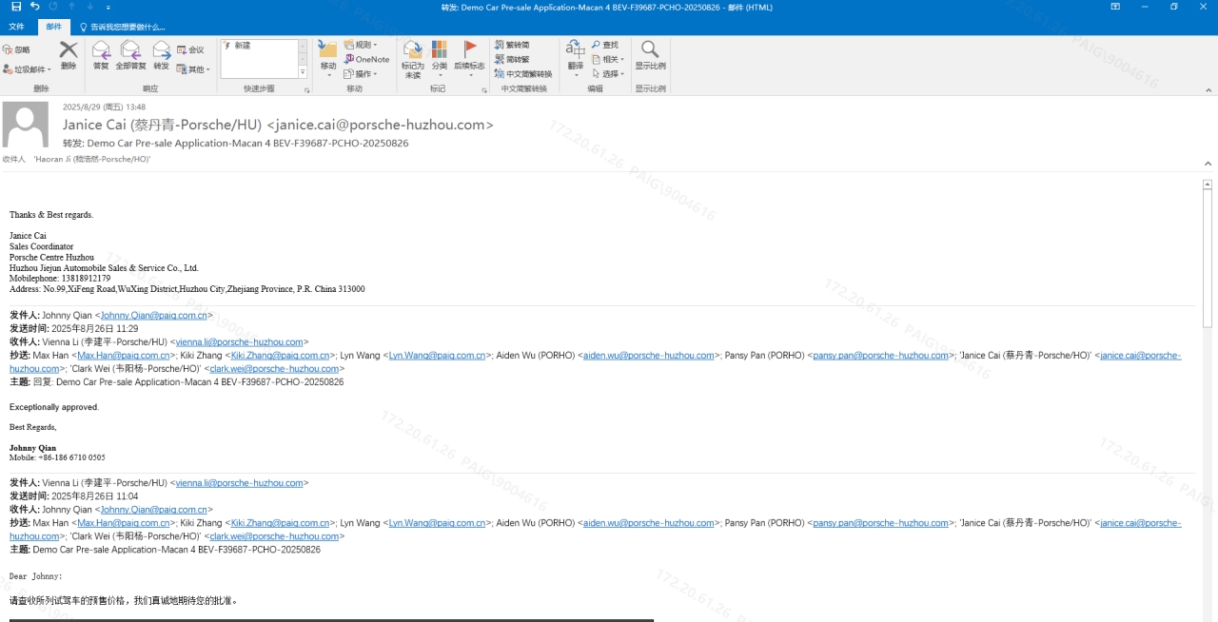1218x622 pixels.
Task: Send the email to OneNote
Action: (366, 59)
